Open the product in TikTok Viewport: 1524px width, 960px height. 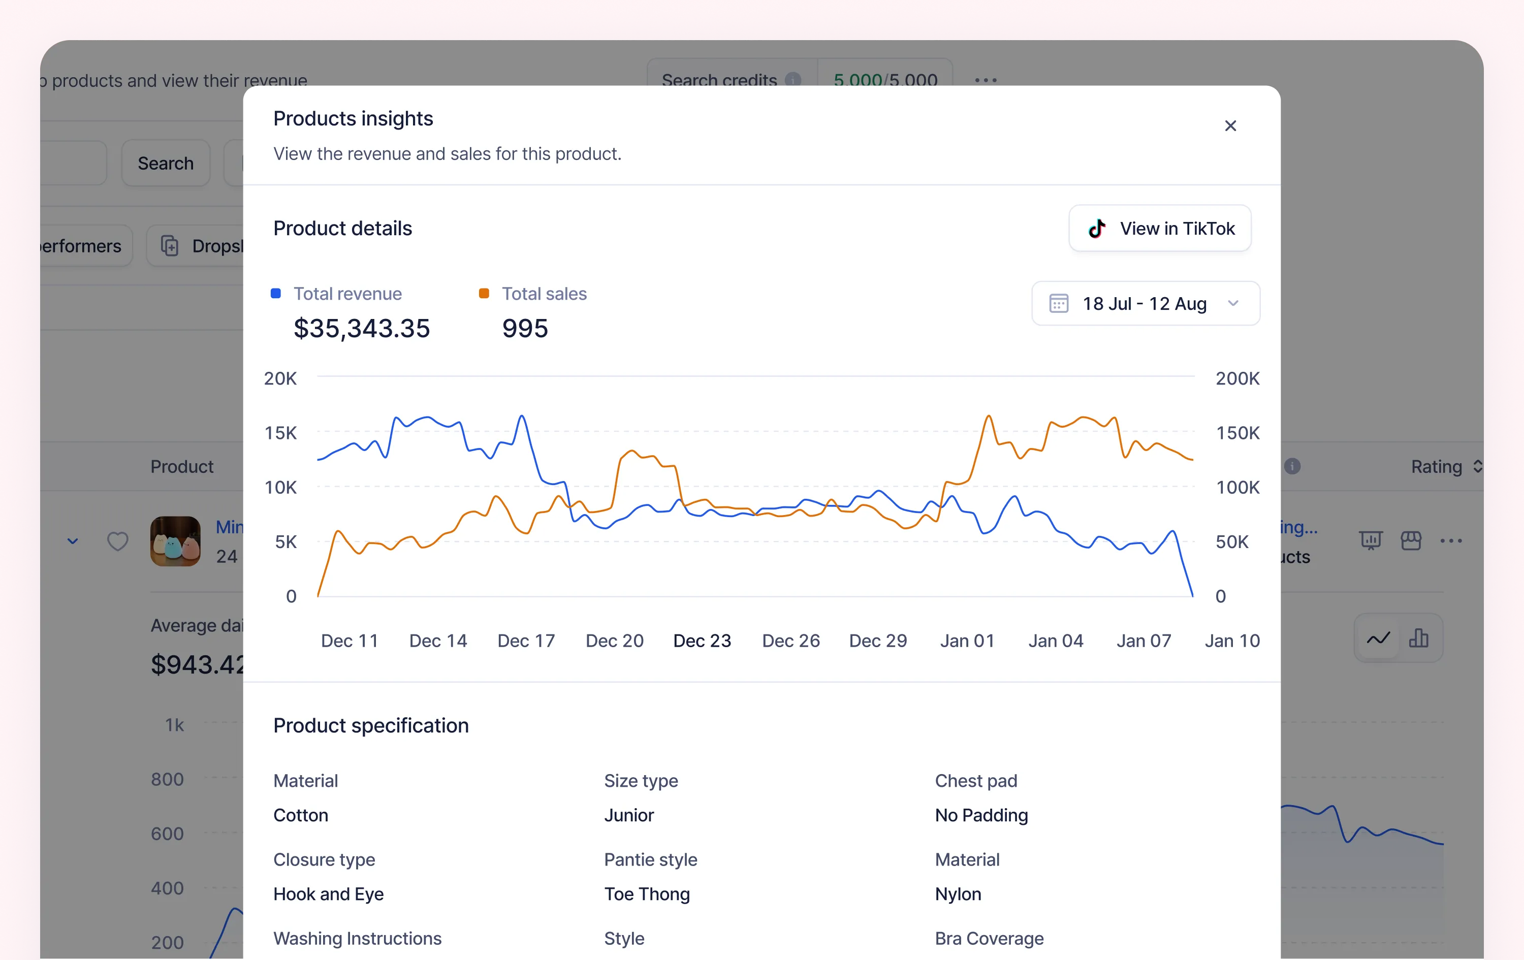point(1159,229)
